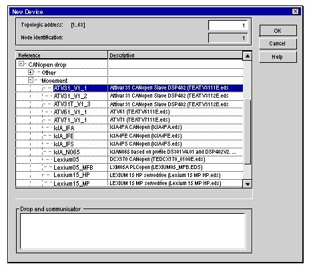Click the Reference column header
The width and height of the screenshot is (313, 274).
61,55
